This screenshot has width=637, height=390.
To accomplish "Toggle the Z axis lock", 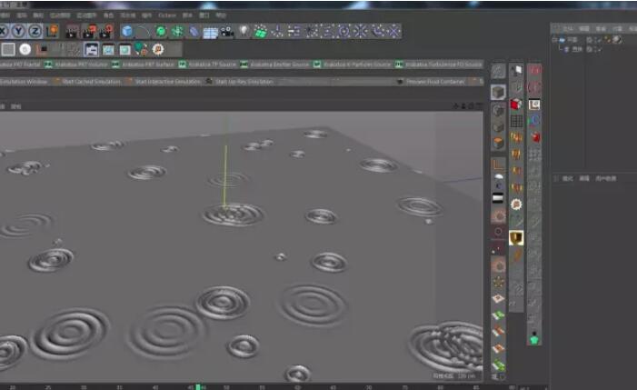I will coord(36,31).
